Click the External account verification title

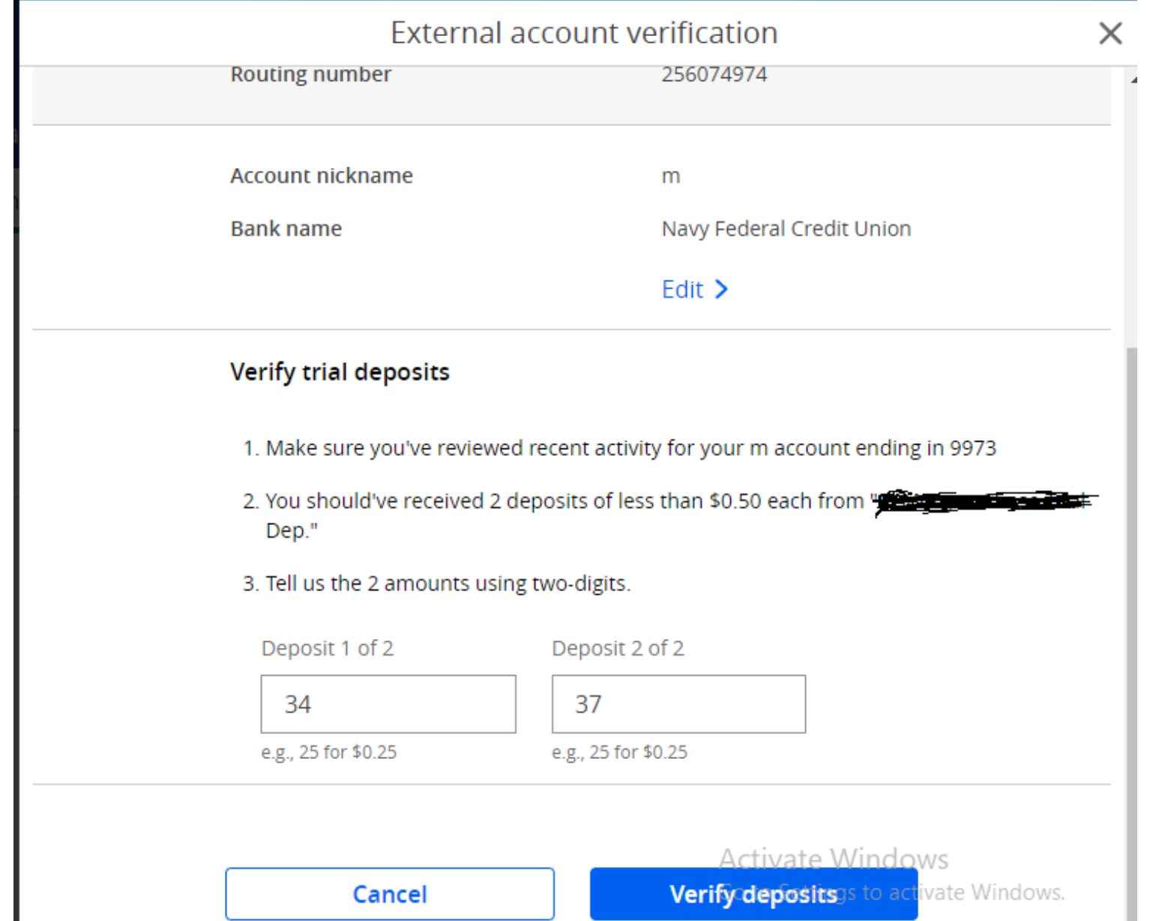(584, 33)
